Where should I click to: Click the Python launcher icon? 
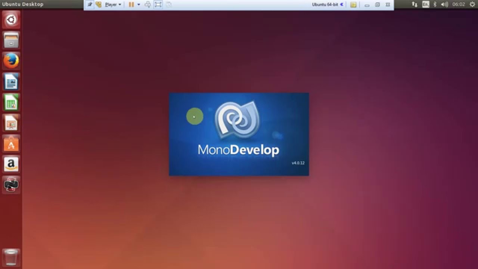11,185
